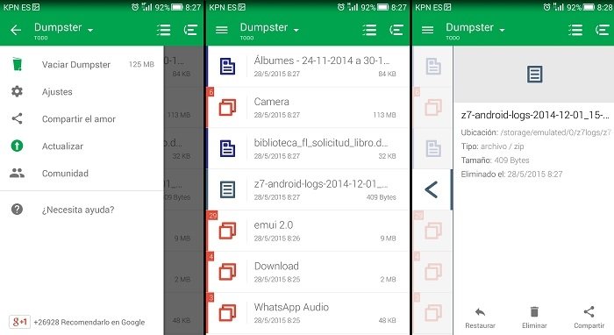Click Restaurar button
This screenshot has height=335, width=614.
(480, 317)
